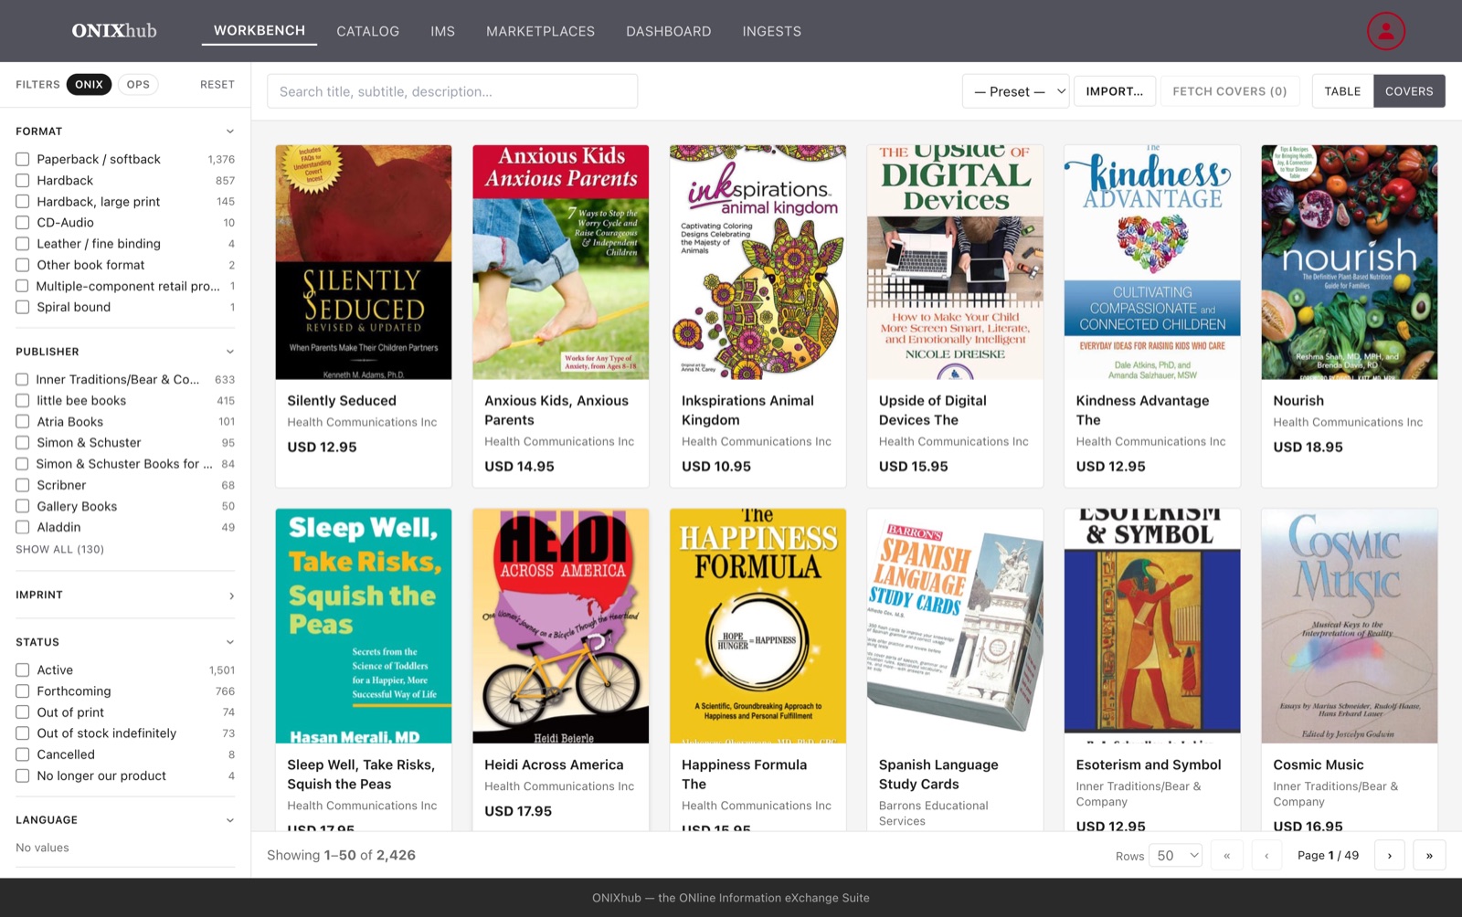Switch to Table view
The height and width of the screenshot is (917, 1462).
tap(1342, 91)
